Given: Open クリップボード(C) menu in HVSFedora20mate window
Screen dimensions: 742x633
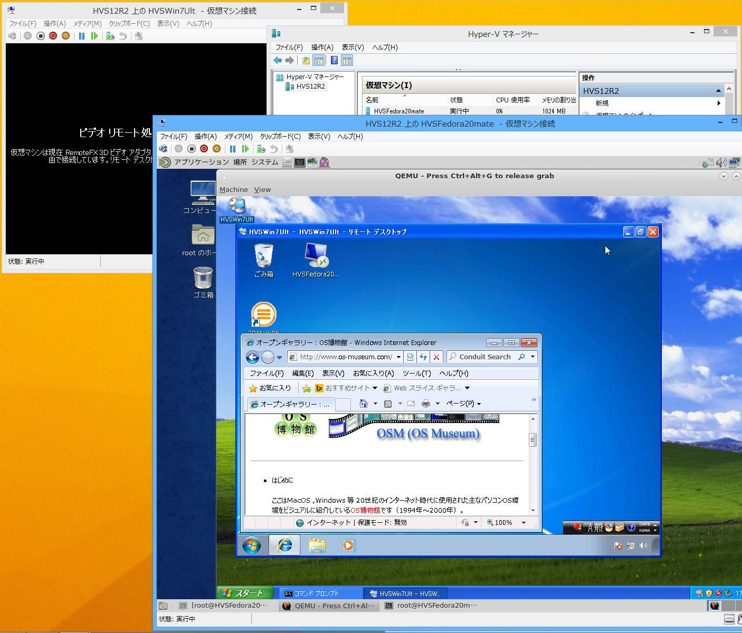Looking at the screenshot, I should point(280,136).
